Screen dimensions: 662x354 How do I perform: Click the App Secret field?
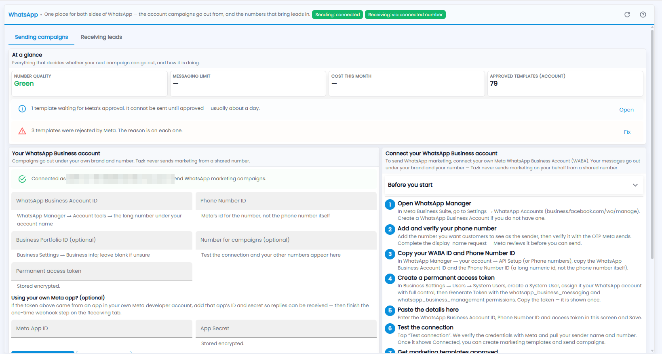coord(286,329)
